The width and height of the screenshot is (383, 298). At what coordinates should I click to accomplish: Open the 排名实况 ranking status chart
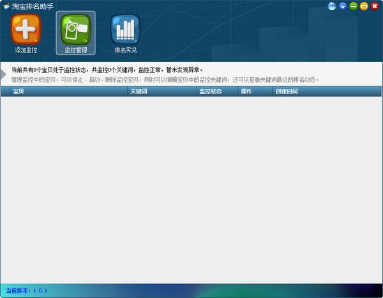point(126,33)
